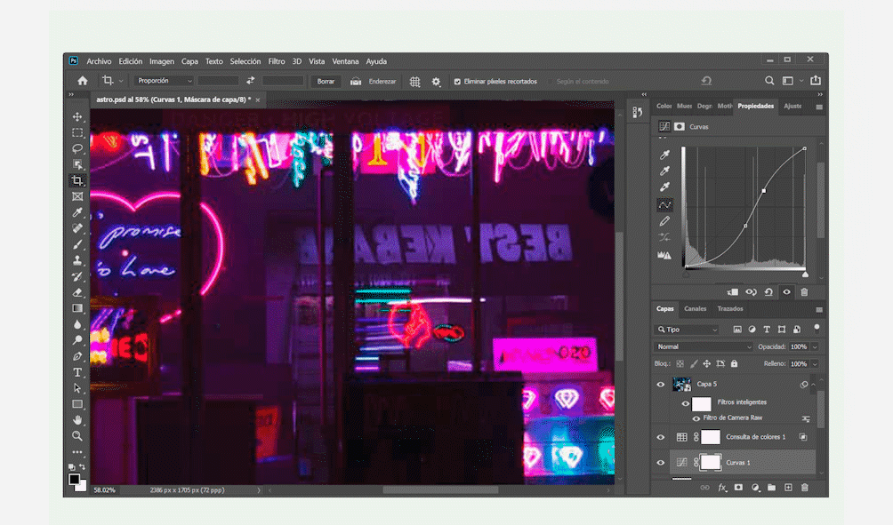Select the Pen tool

(77, 356)
